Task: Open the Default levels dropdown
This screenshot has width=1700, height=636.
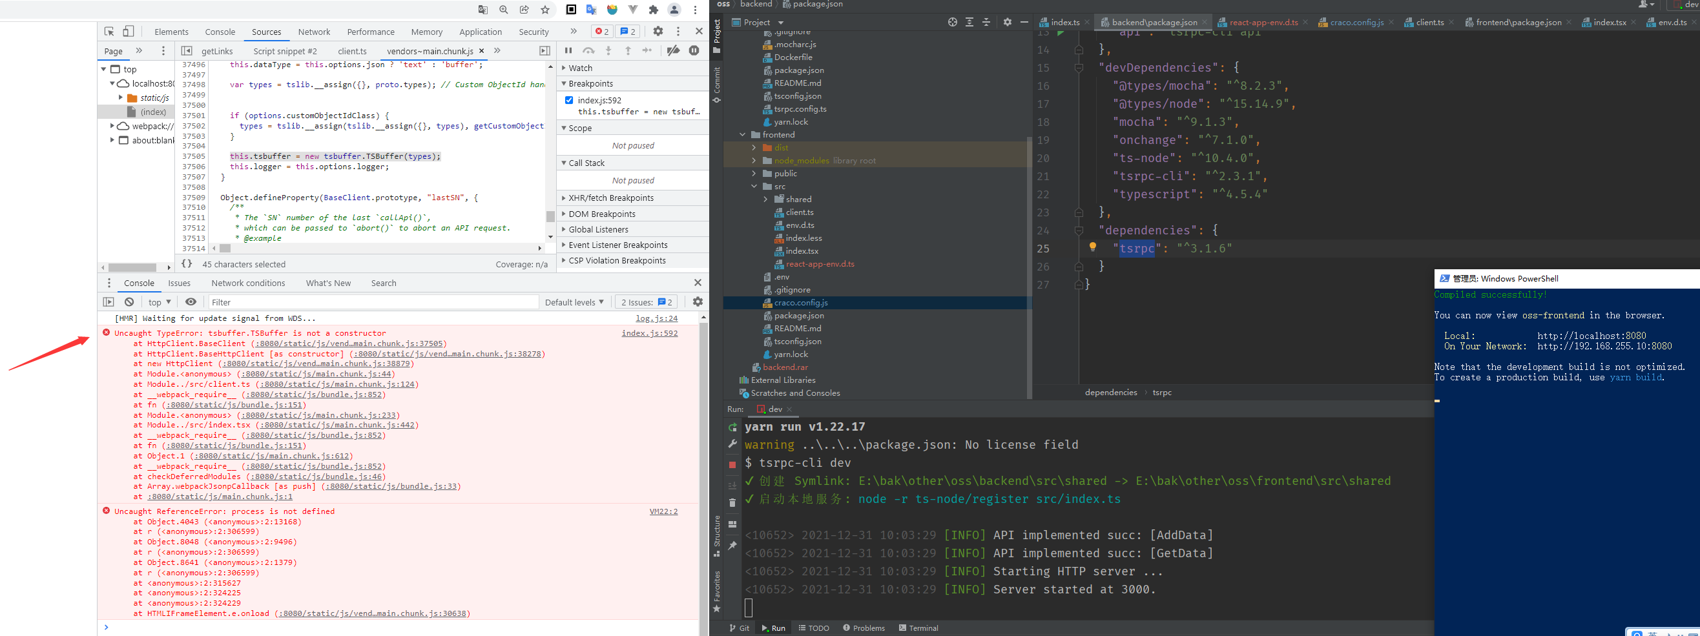Action: [574, 302]
